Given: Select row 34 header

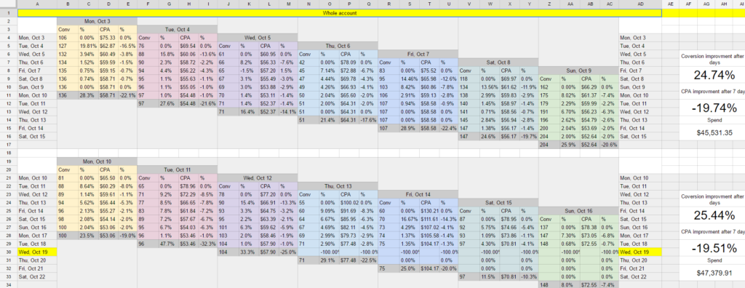Looking at the screenshot, I should pyautogui.click(x=9, y=284).
